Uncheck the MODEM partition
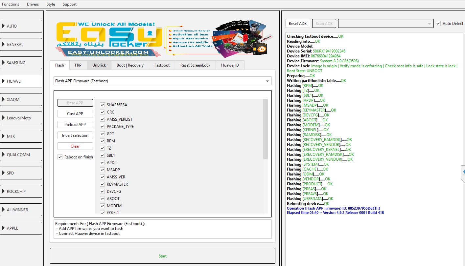Screen dimensions: 465x266 tap(103, 206)
